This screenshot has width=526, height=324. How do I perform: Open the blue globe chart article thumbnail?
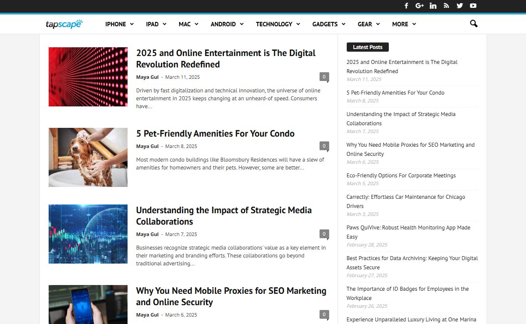click(x=88, y=234)
